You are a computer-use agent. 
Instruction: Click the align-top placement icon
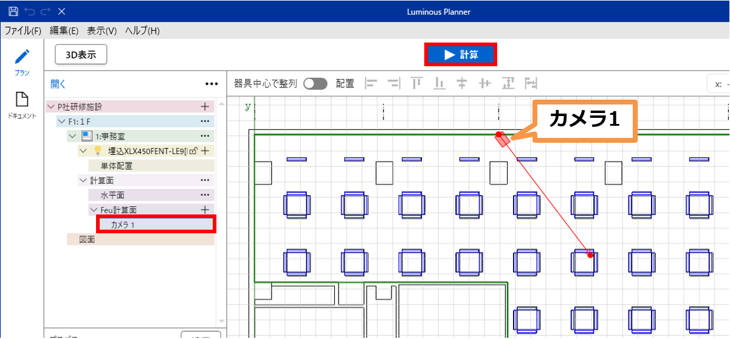click(x=416, y=84)
